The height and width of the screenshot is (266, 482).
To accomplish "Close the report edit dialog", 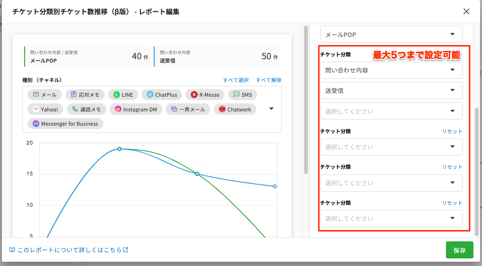I will (466, 11).
